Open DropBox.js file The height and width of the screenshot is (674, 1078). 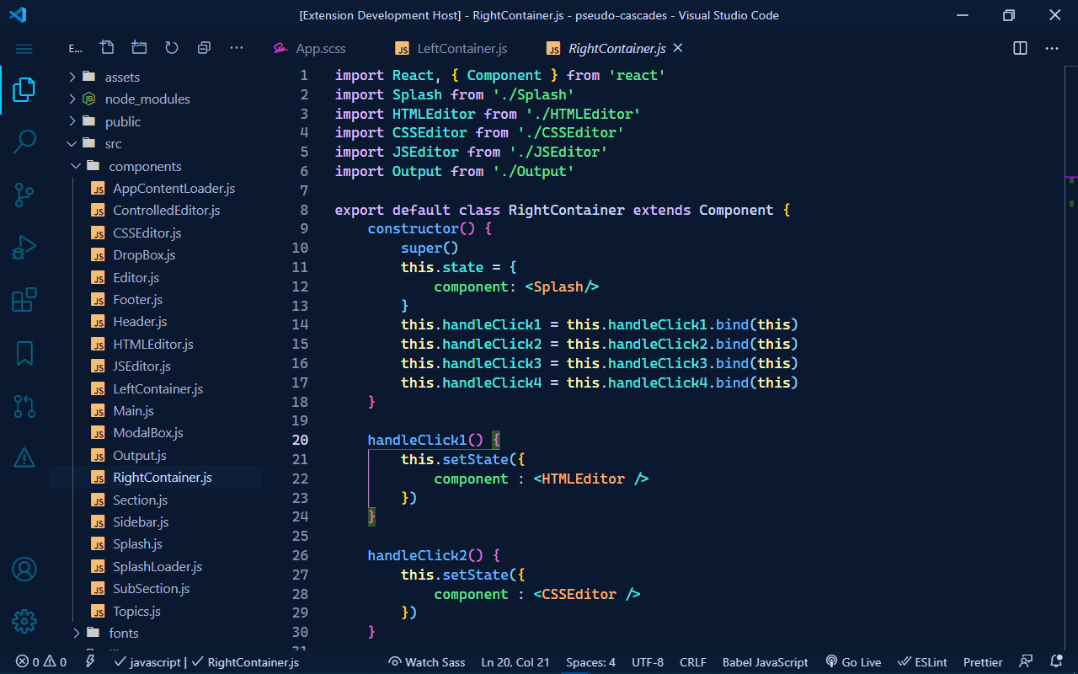(144, 255)
